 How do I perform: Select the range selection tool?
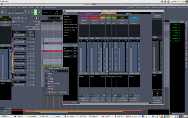29,18
